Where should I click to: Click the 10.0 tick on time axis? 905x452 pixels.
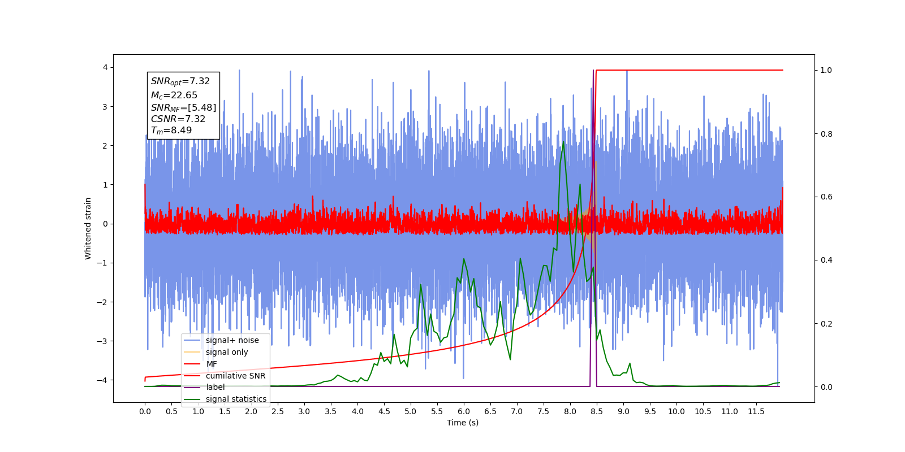point(676,411)
